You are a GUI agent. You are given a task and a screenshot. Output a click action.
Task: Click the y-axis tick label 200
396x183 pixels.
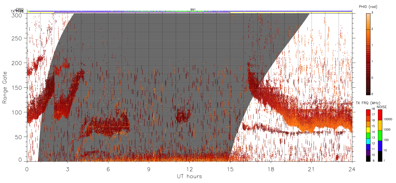17,63
